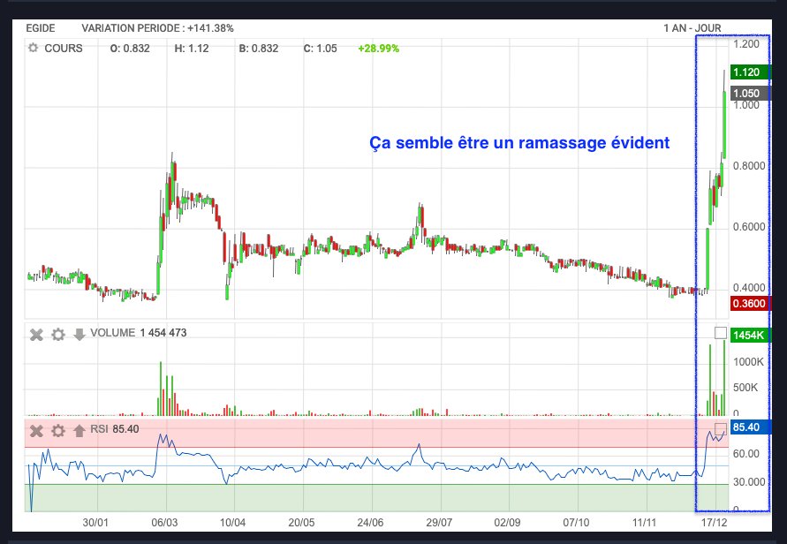
Task: Remove the VOLUME indicator with its X icon
Action: pyautogui.click(x=36, y=334)
